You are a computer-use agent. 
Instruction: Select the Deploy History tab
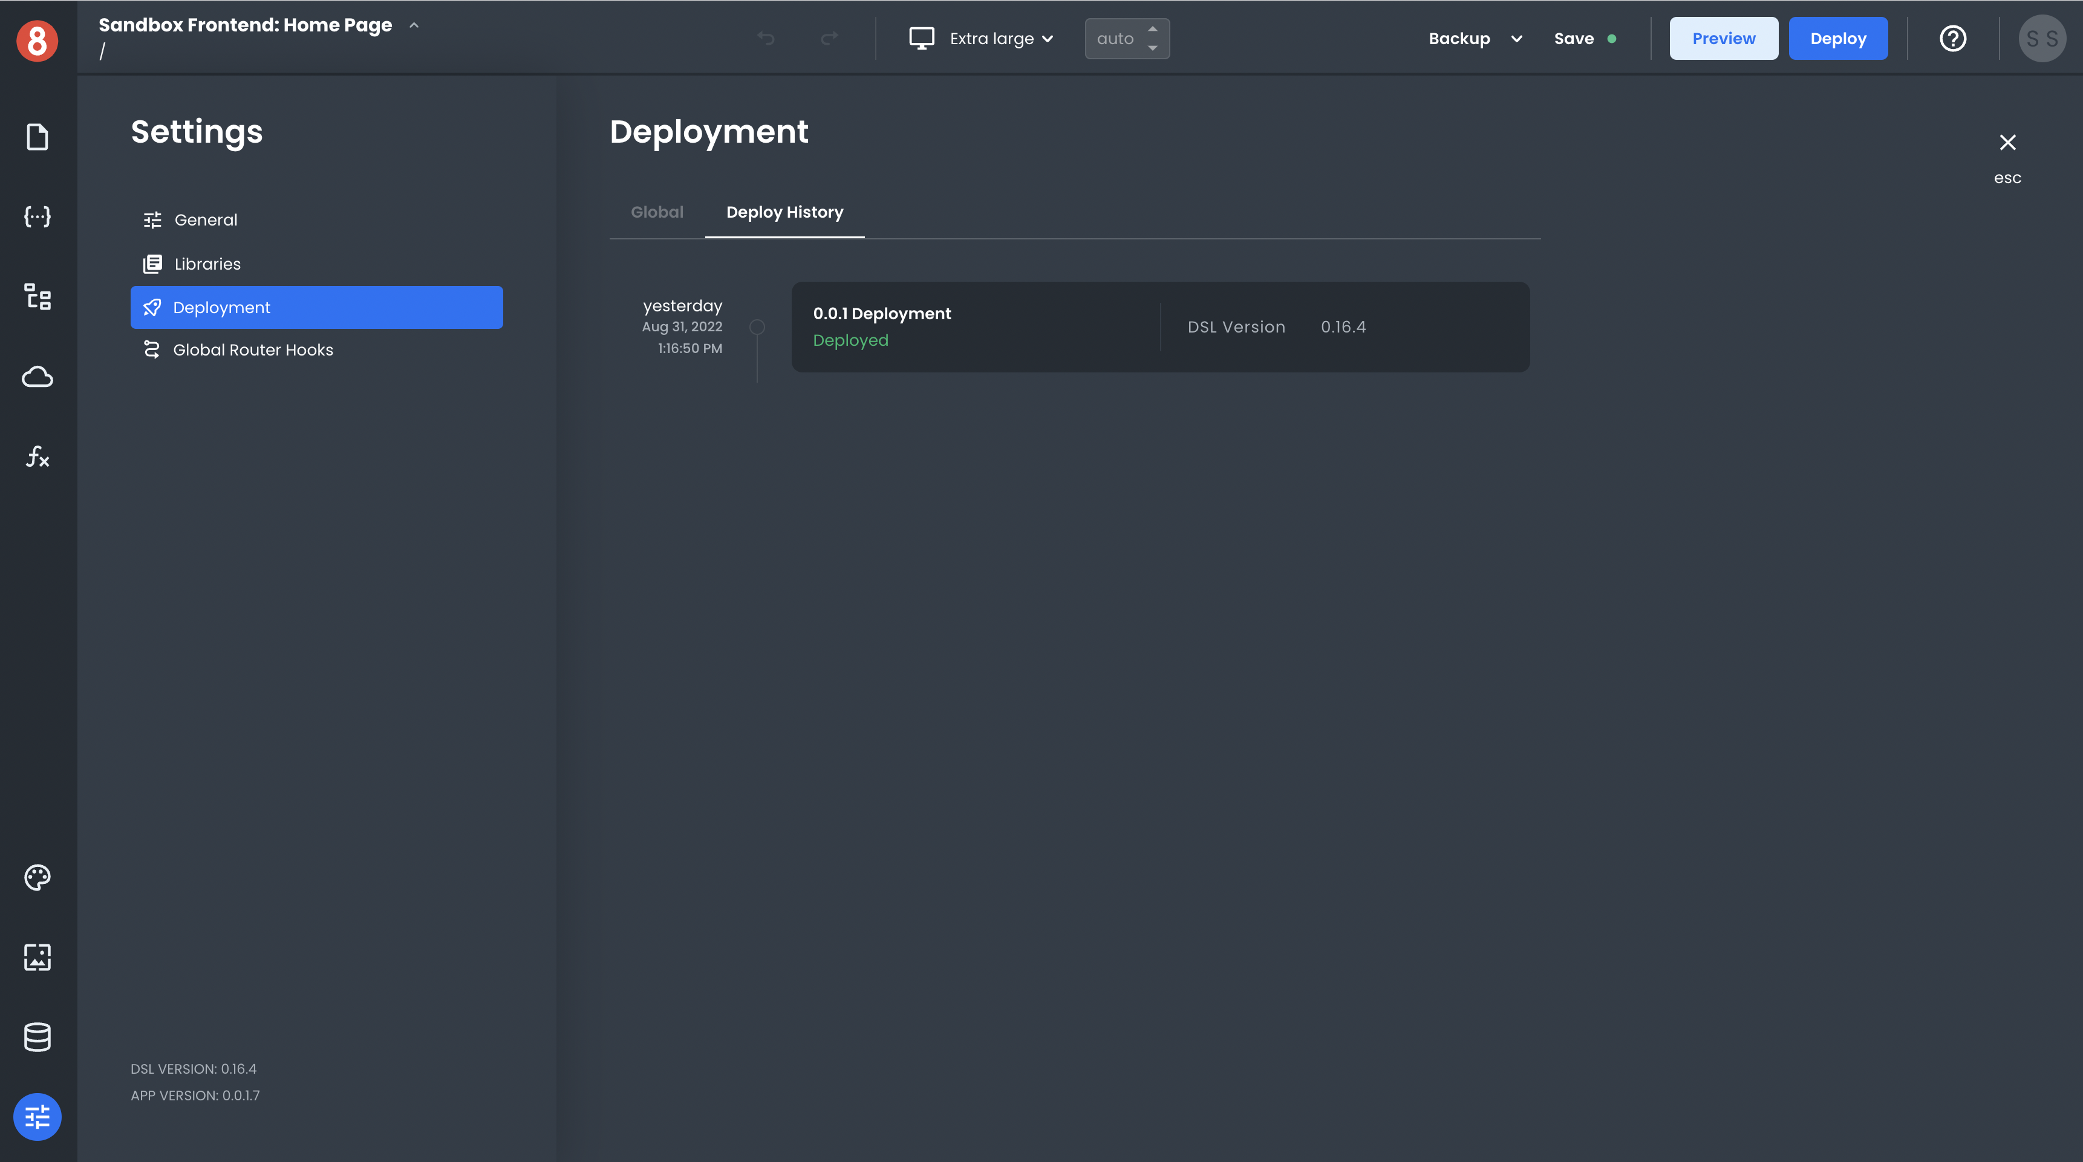pos(784,212)
